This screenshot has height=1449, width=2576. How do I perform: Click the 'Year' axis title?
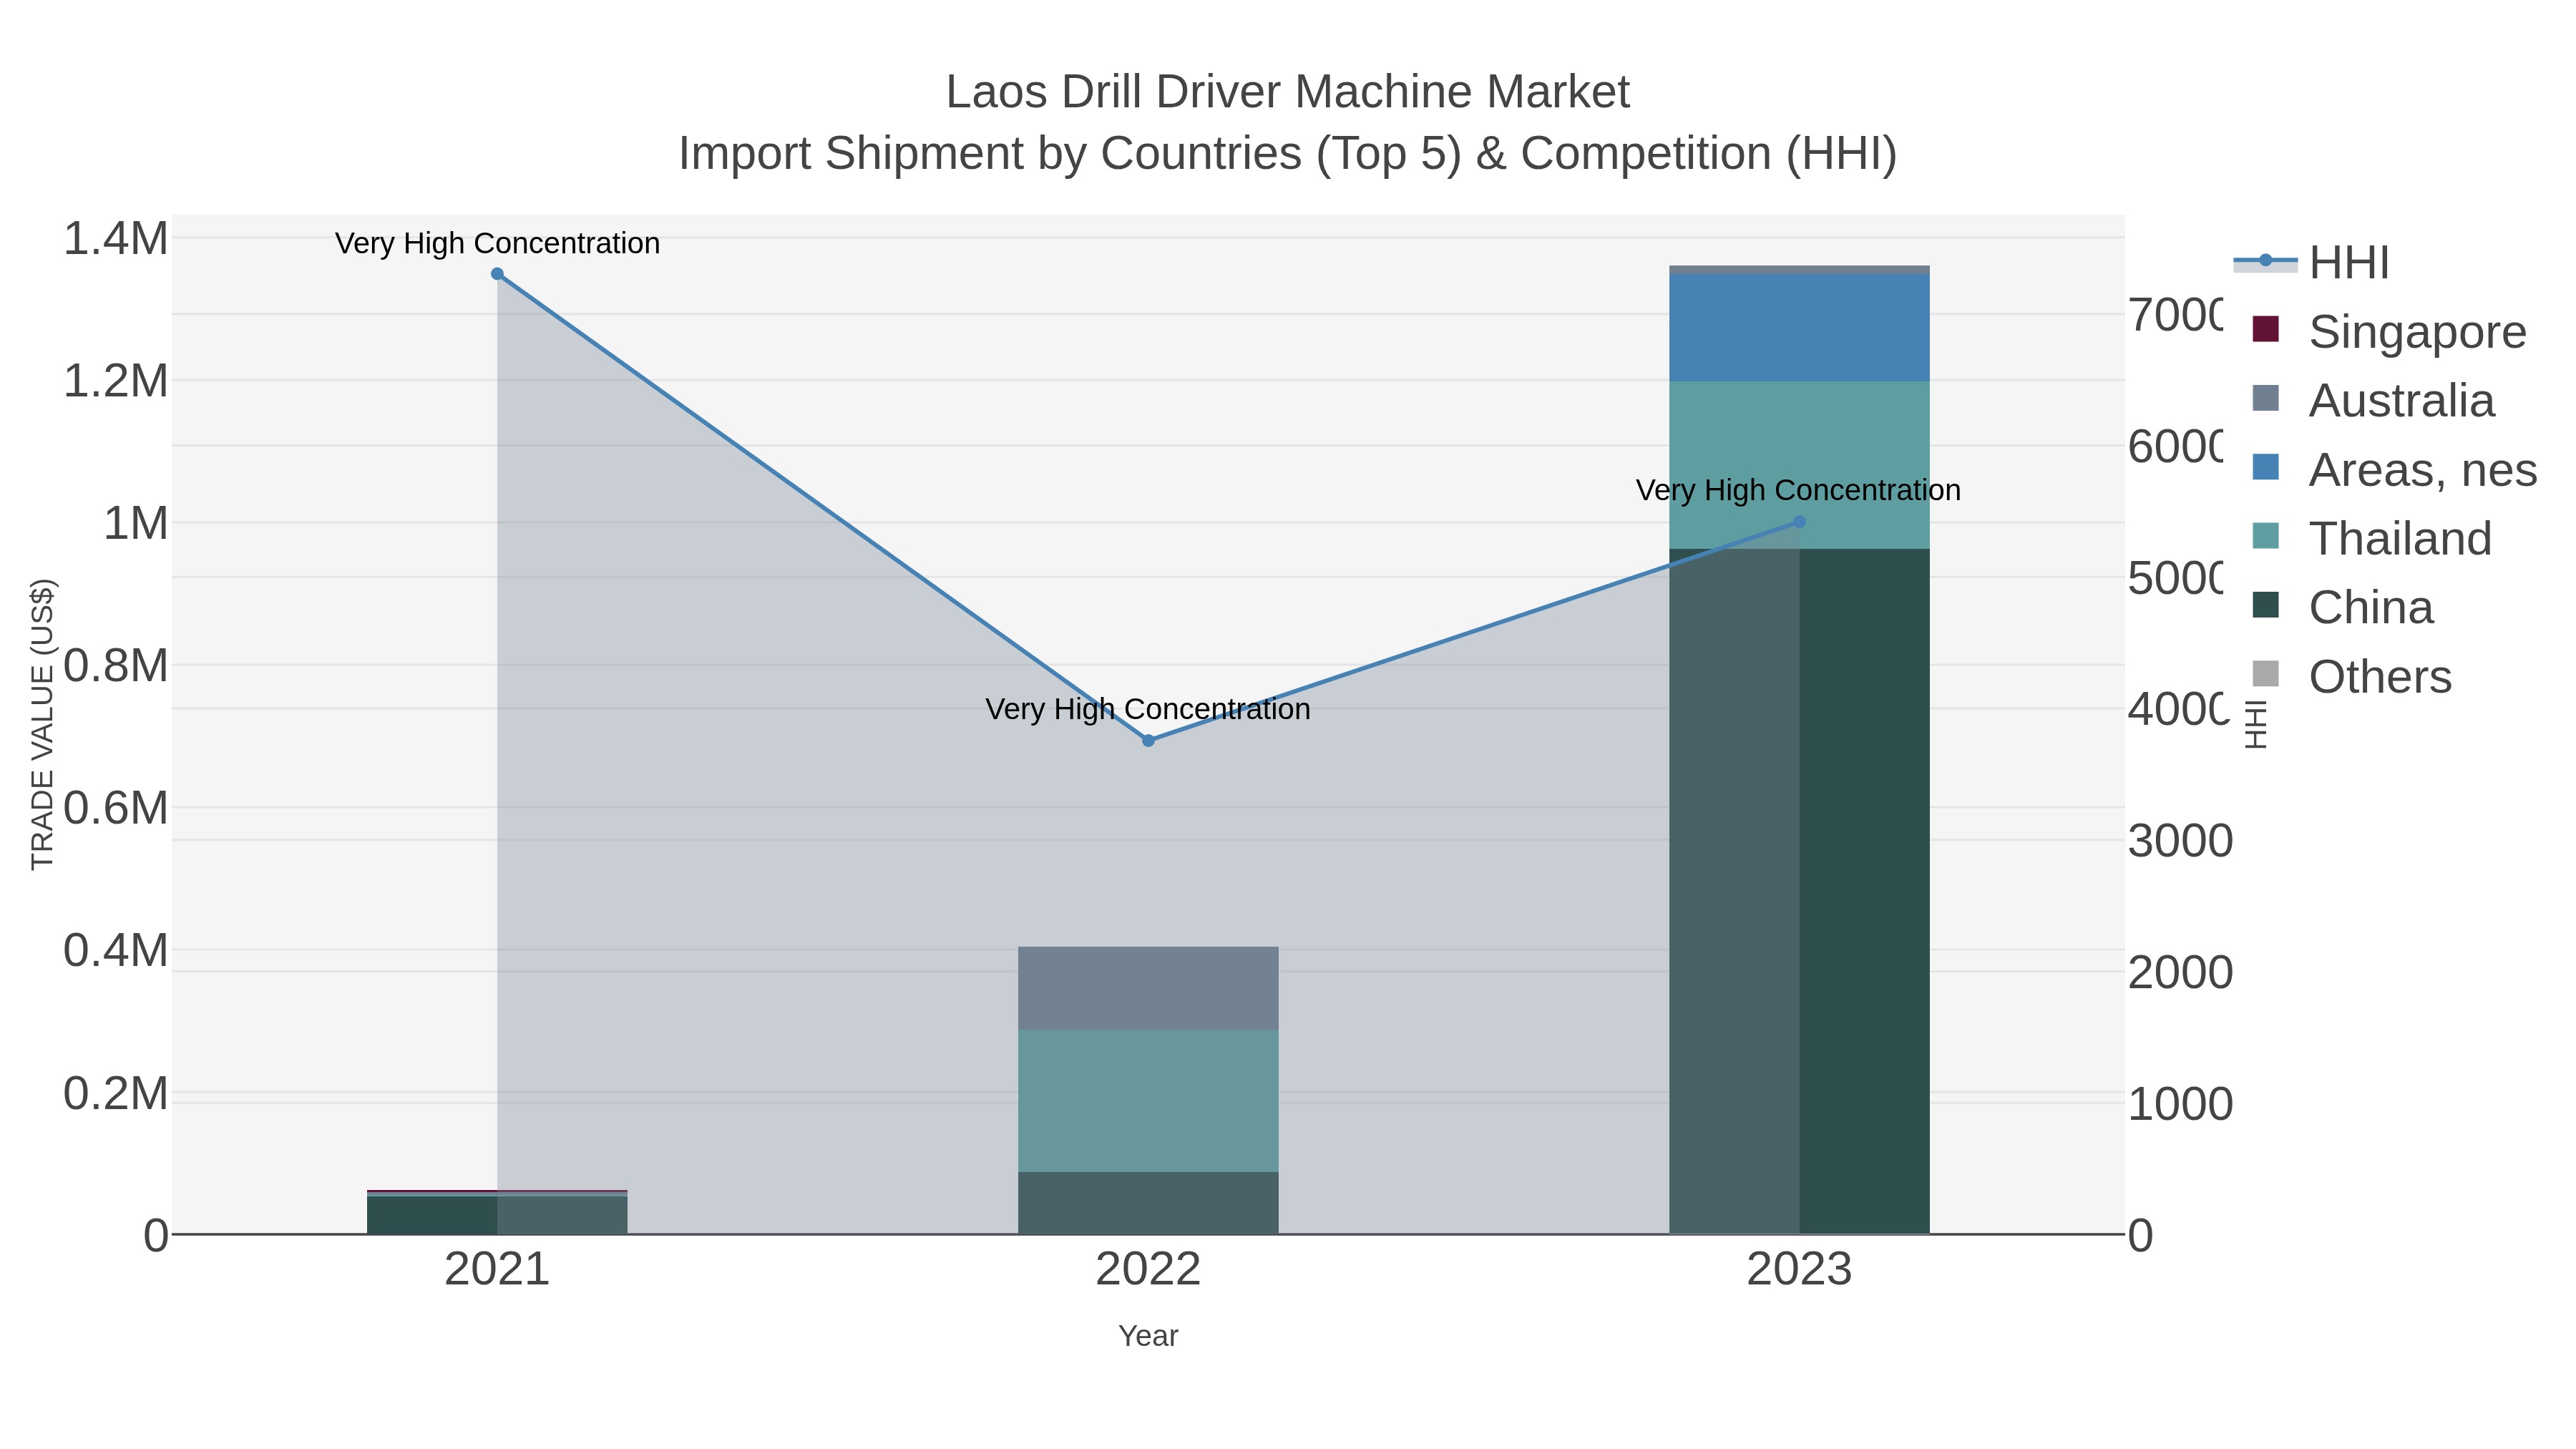point(1148,1336)
